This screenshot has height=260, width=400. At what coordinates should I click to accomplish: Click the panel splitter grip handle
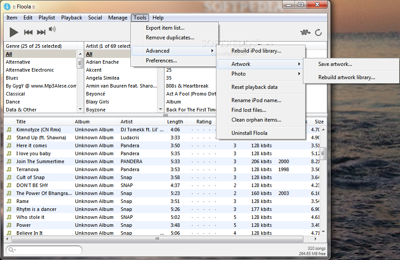[x=165, y=115]
